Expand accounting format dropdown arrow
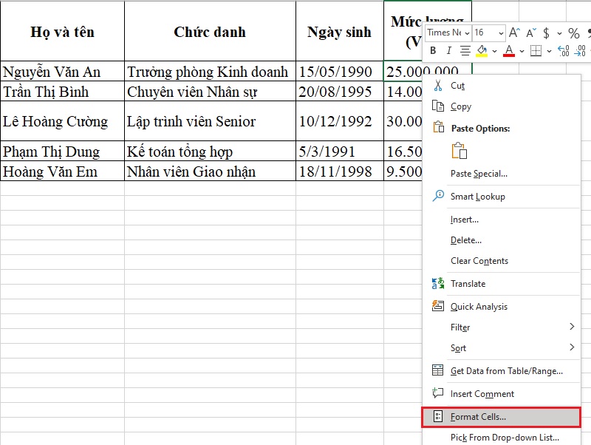This screenshot has height=445, width=591. coord(559,33)
